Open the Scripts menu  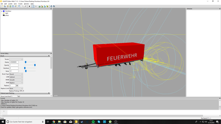coord(20,4)
